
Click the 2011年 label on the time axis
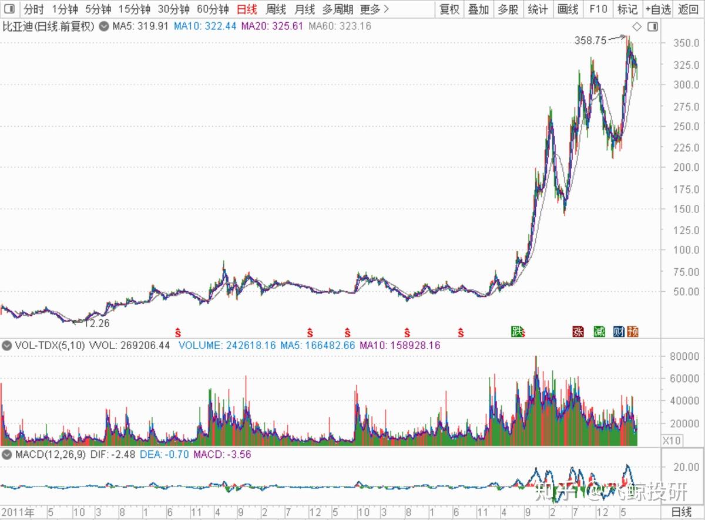18,512
